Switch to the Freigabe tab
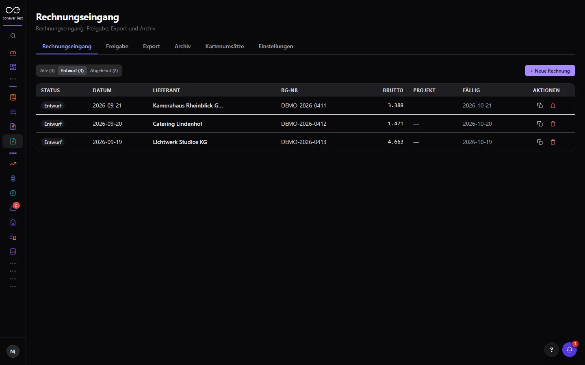Viewport: 585px width, 365px height. click(117, 46)
